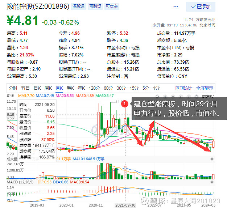Click the 市净率：2.29 value
The width and height of the screenshot is (227, 208).
click(170, 55)
